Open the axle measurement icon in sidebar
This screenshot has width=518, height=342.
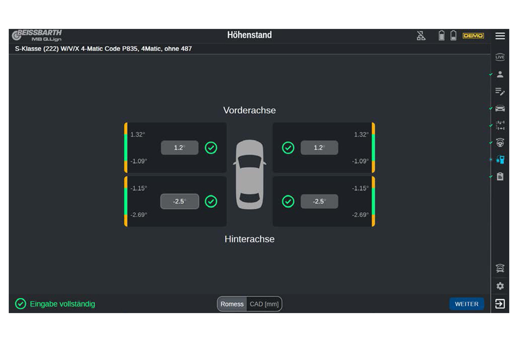(500, 125)
